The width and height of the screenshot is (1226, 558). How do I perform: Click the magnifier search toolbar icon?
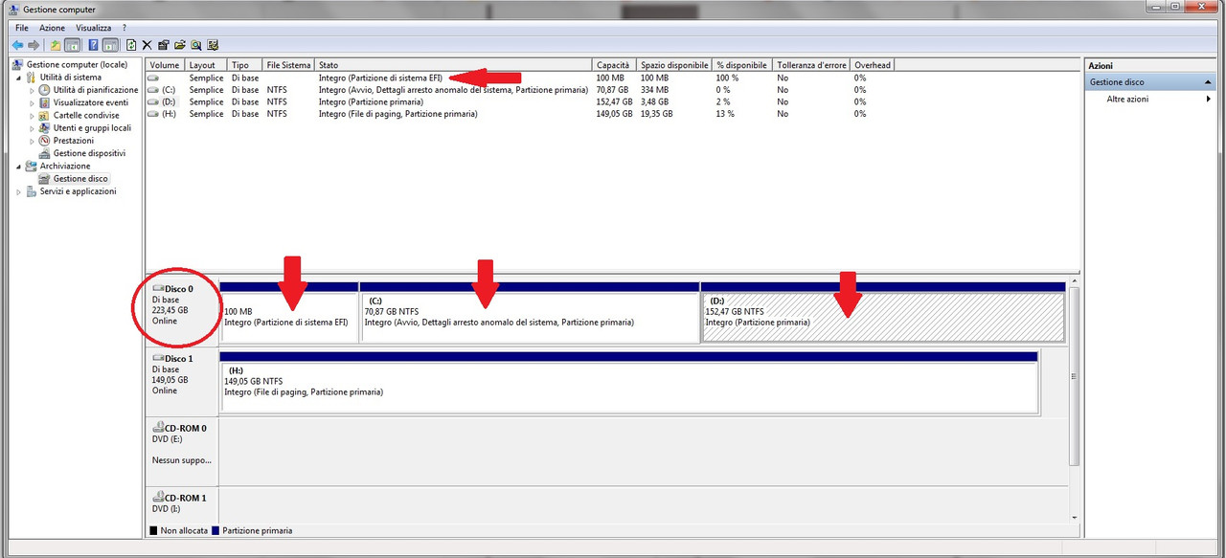[195, 45]
